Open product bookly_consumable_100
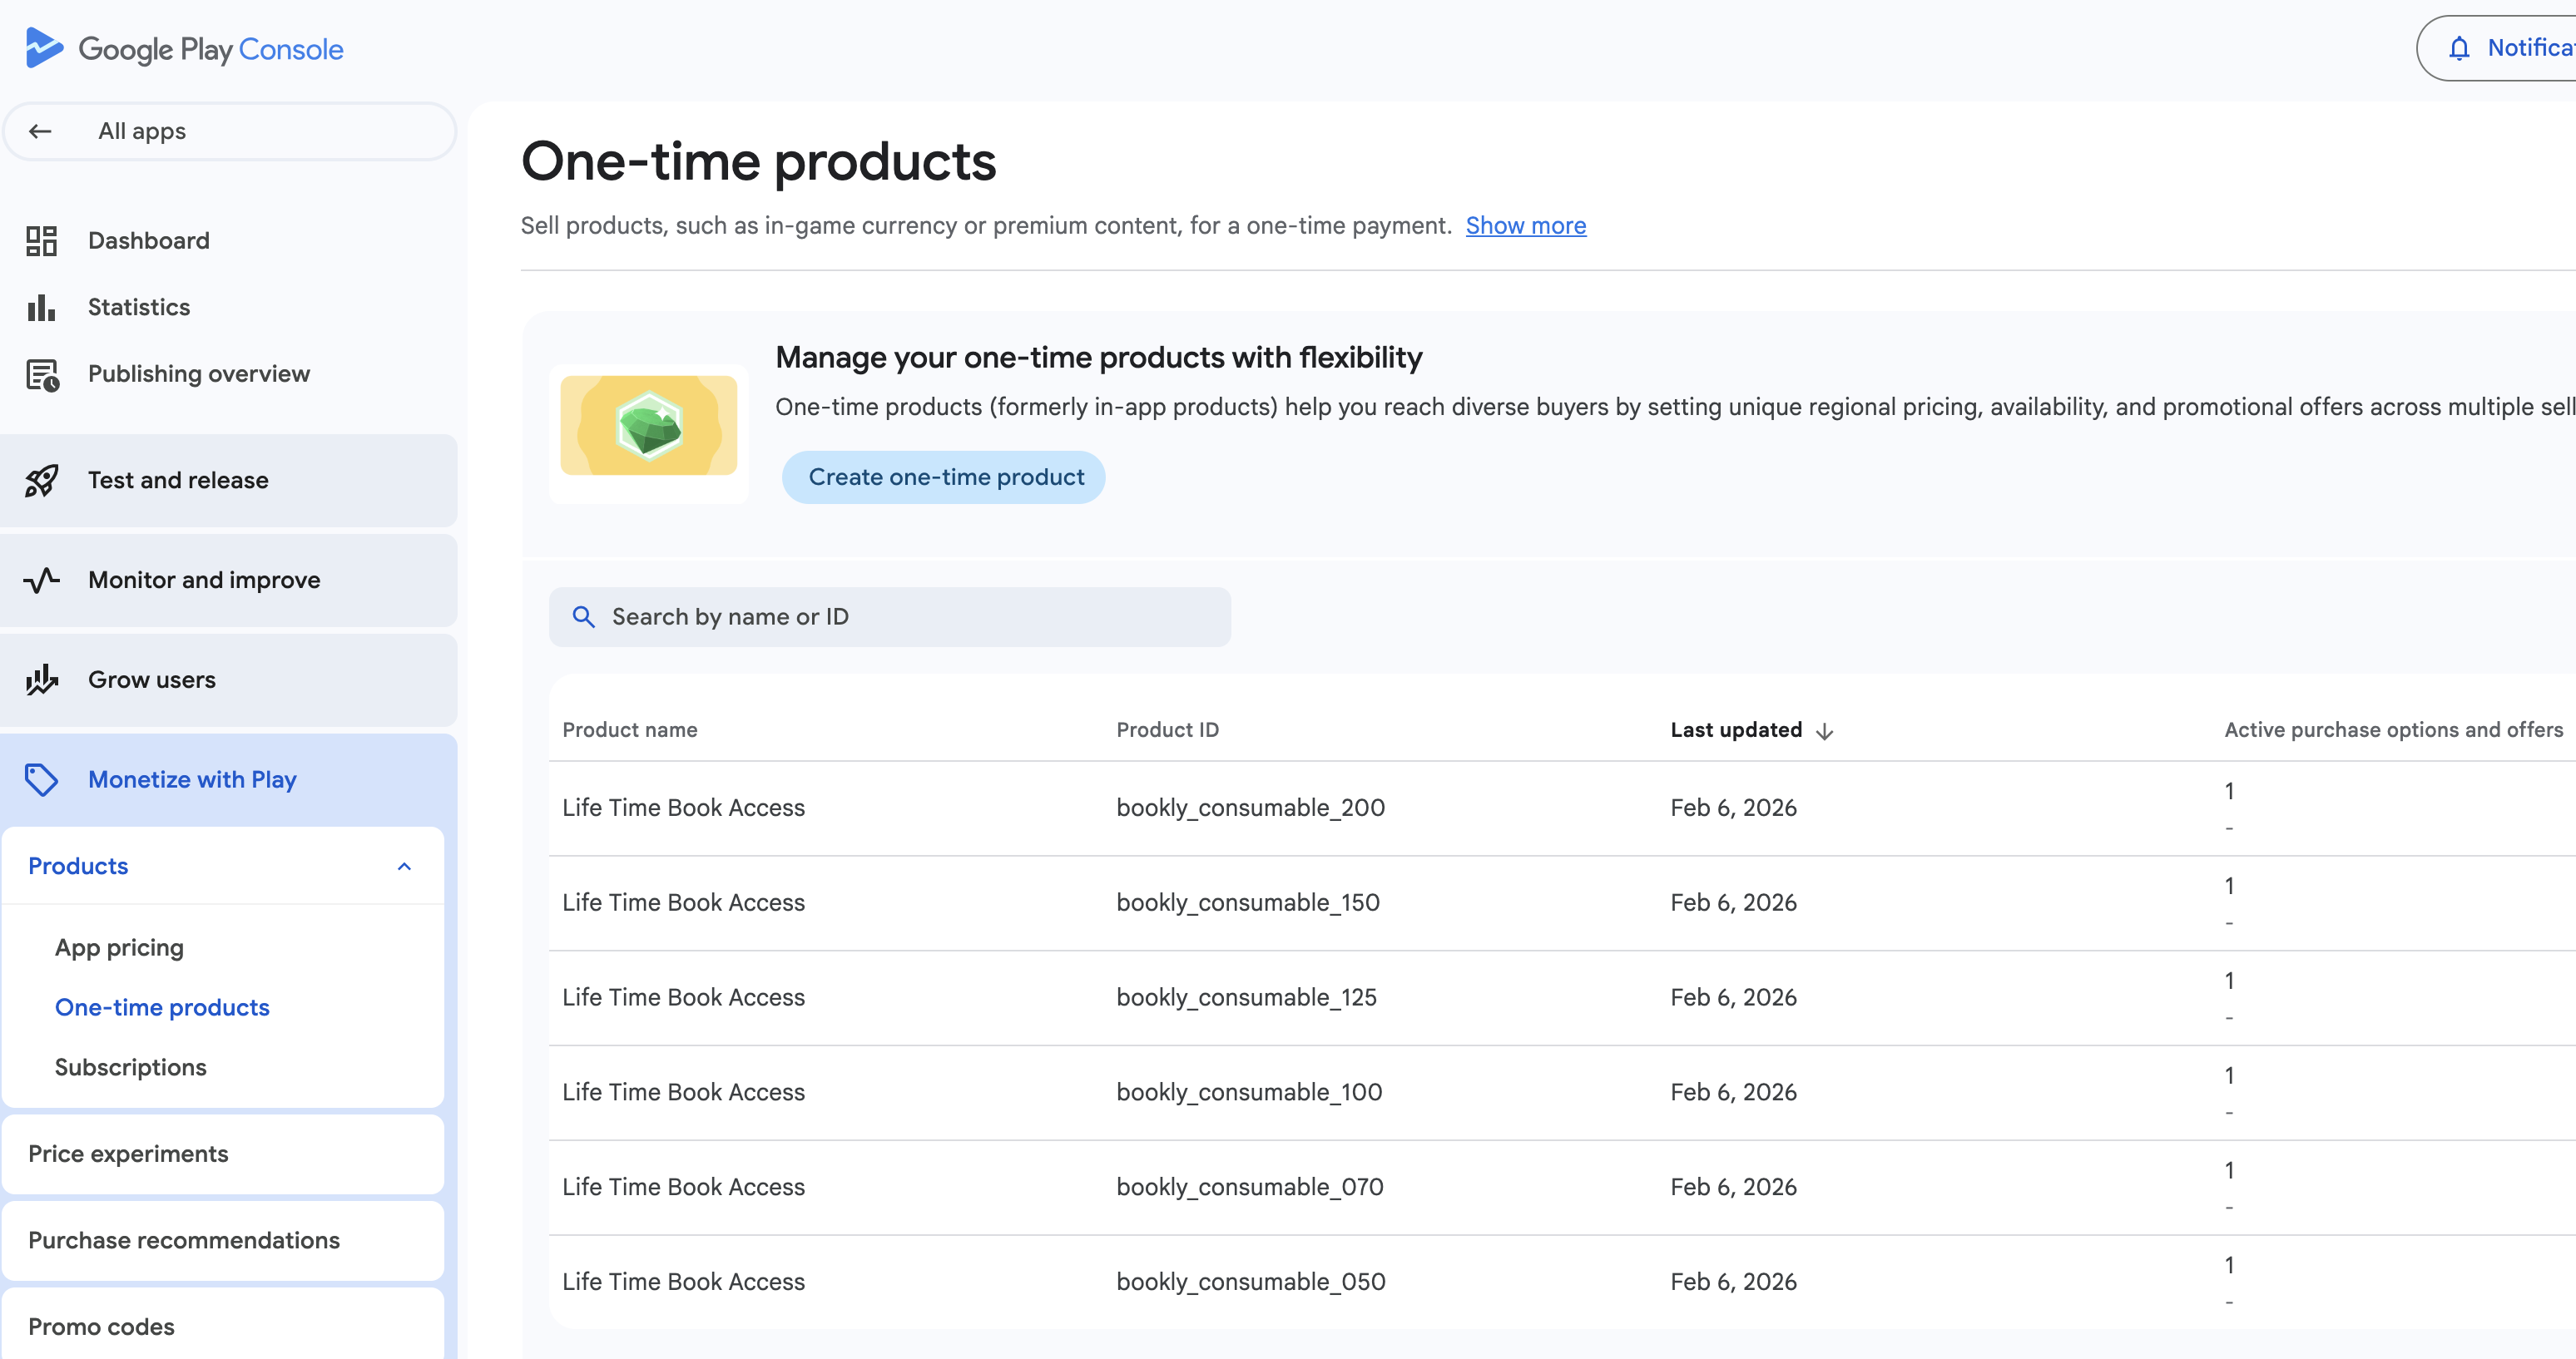Image resolution: width=2576 pixels, height=1359 pixels. [x=1562, y=1093]
